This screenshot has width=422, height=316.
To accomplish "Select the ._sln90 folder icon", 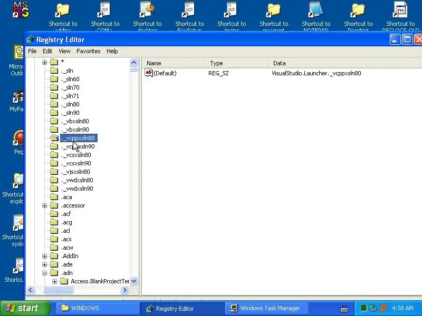I will point(54,113).
